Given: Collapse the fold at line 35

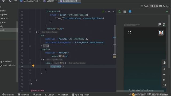Looking at the screenshot, I should click(x=30, y=29).
